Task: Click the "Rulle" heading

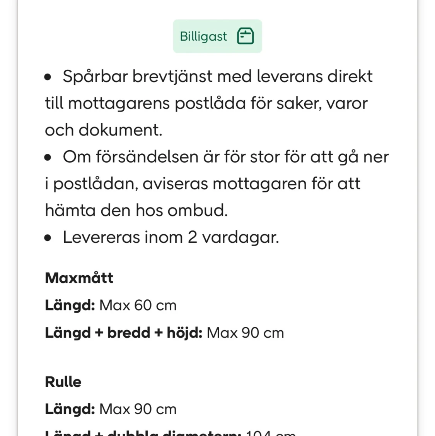Action: click(63, 382)
